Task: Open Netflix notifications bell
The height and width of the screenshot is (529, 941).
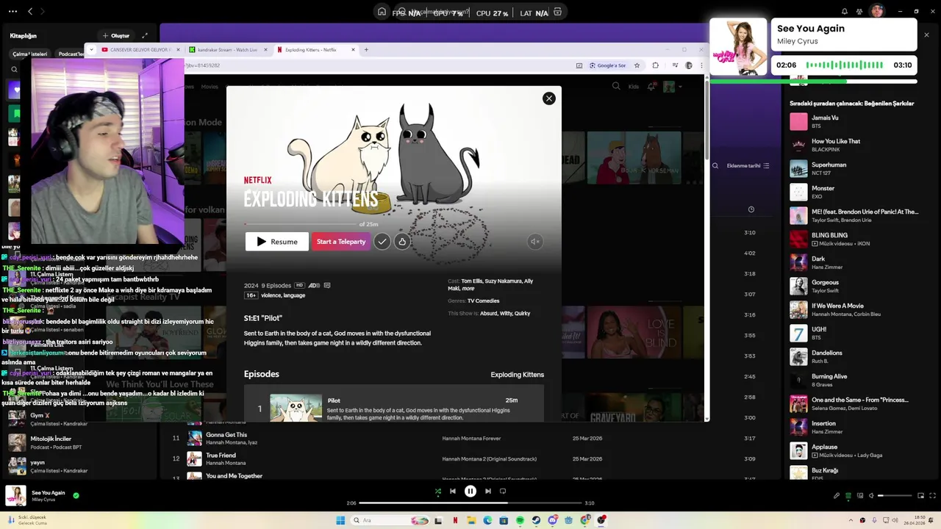Action: coord(651,87)
